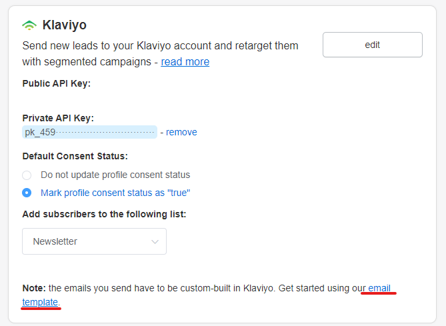Screen dimensions: 446x326
Task: Choose "Do not update profile consent status" label
Action: point(115,175)
